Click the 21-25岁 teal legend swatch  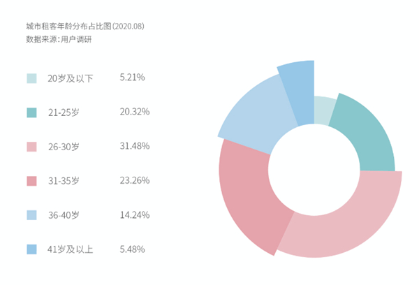(31, 112)
